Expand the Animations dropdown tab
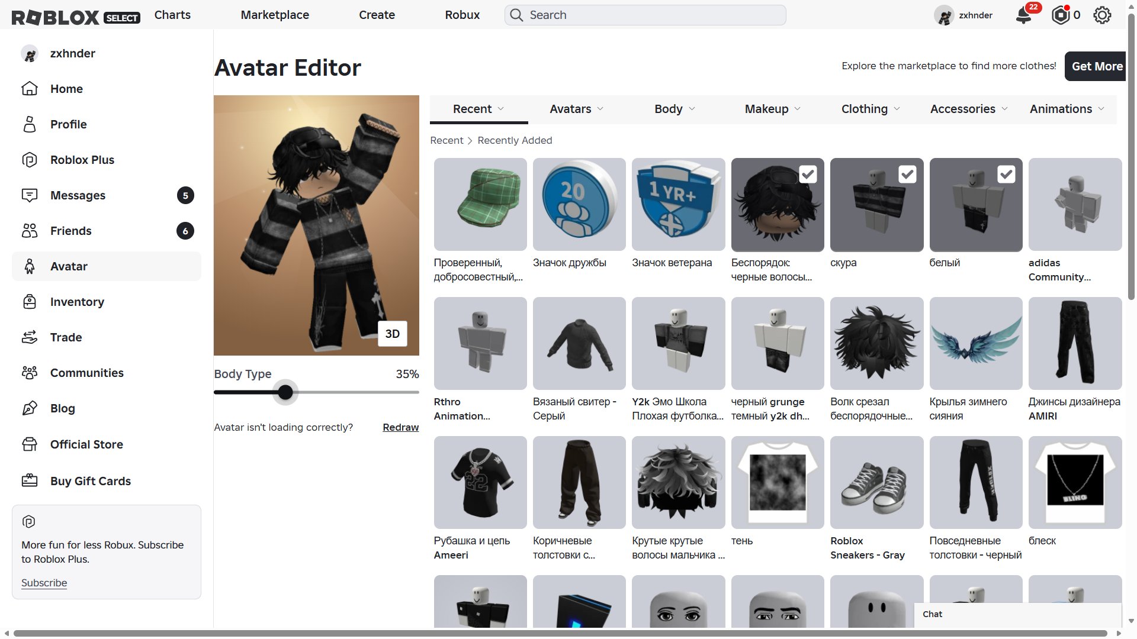Screen dimensions: 1137x639 click(1067, 109)
